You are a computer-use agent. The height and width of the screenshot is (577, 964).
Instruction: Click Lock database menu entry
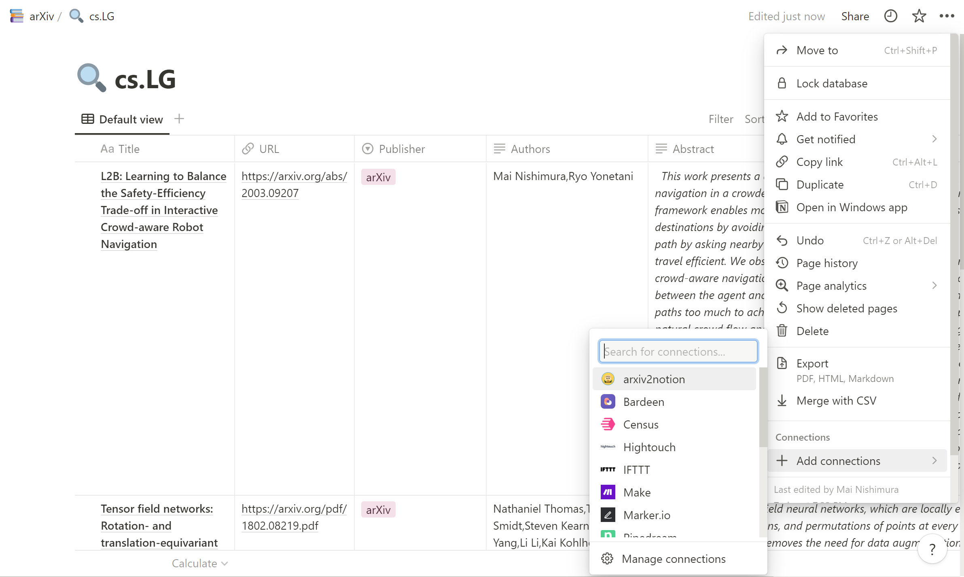pyautogui.click(x=832, y=83)
